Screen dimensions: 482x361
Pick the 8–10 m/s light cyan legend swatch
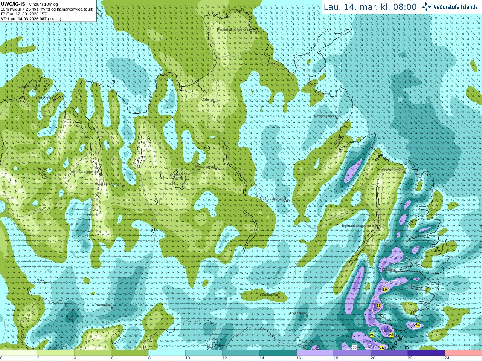(x=167, y=353)
